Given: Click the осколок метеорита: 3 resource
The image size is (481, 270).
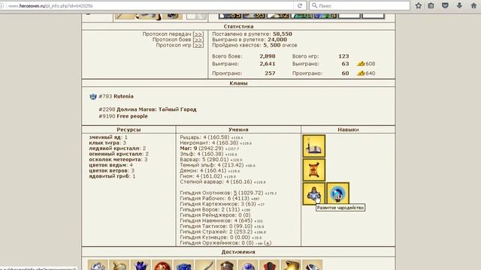Looking at the screenshot, I should [119, 160].
